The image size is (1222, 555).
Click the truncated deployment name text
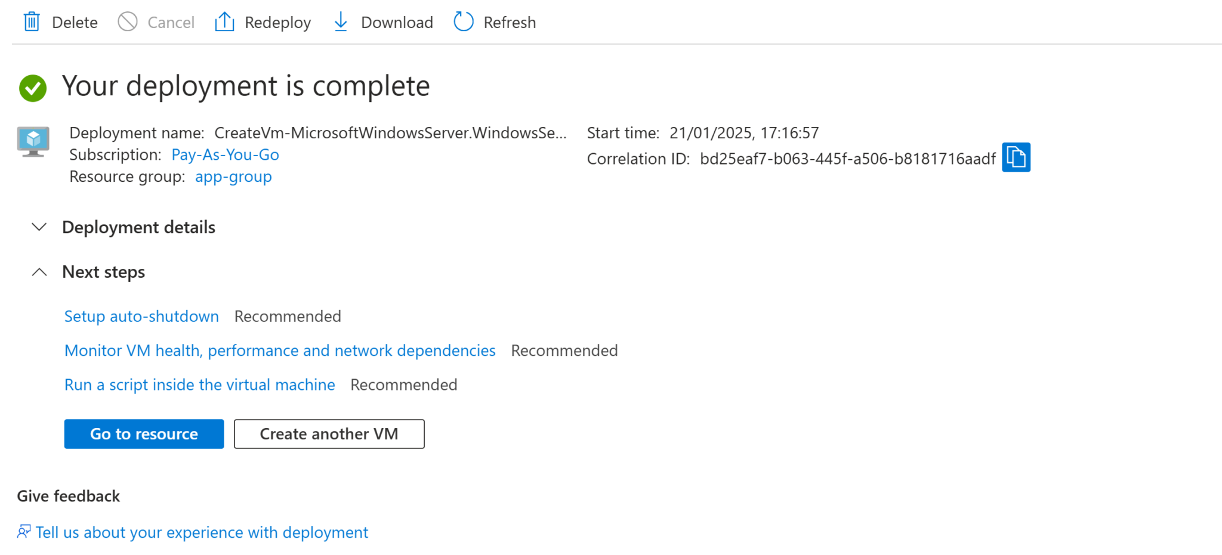pos(390,133)
